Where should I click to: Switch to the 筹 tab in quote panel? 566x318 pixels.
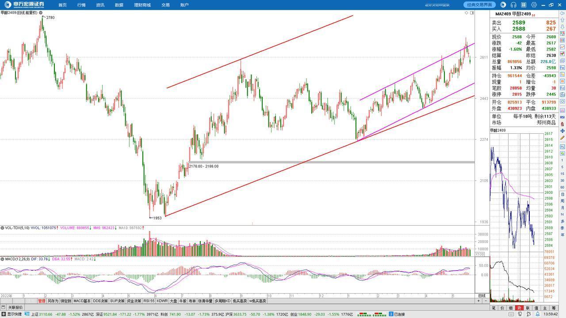pyautogui.click(x=553, y=308)
